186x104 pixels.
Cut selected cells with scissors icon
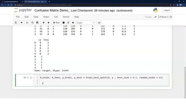(27, 23)
